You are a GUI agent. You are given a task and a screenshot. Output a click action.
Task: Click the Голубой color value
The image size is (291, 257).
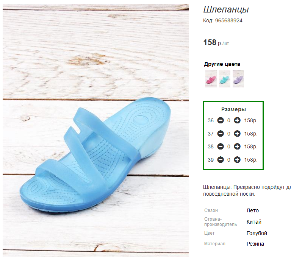(x=257, y=233)
